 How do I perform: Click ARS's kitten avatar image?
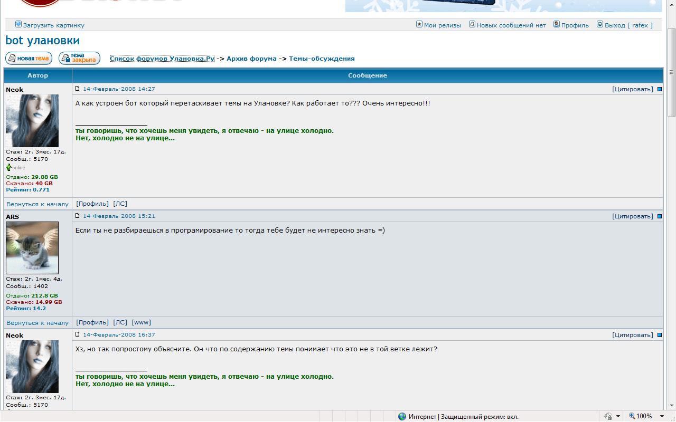(x=32, y=247)
